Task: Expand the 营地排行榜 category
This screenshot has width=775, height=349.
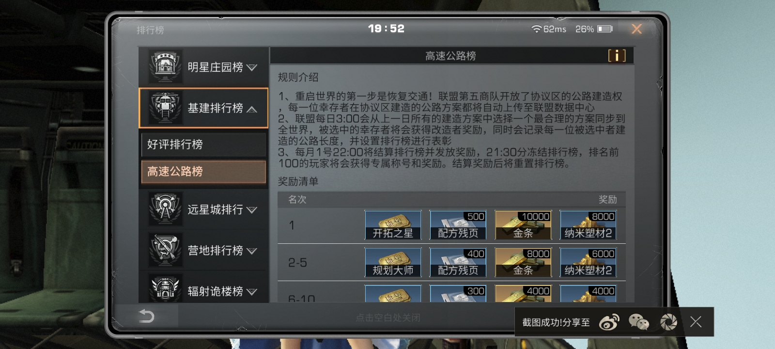Action: coord(203,250)
